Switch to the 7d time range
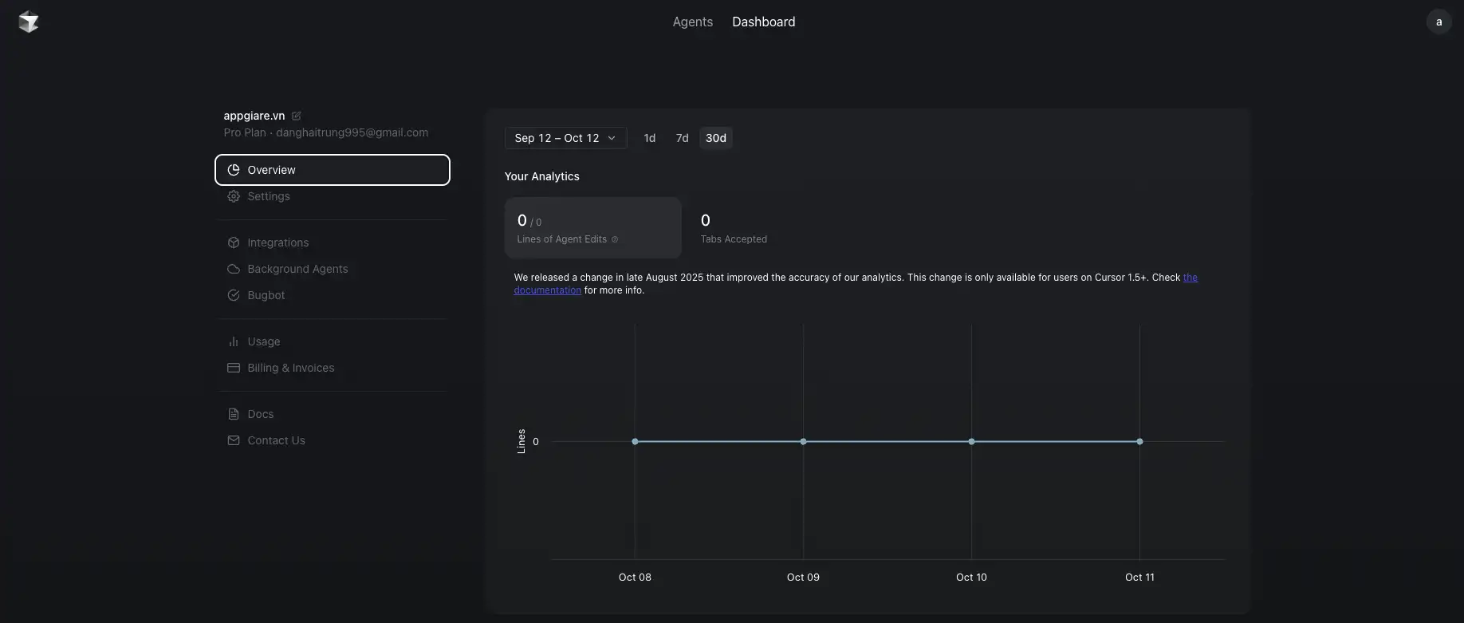The image size is (1464, 623). point(682,138)
